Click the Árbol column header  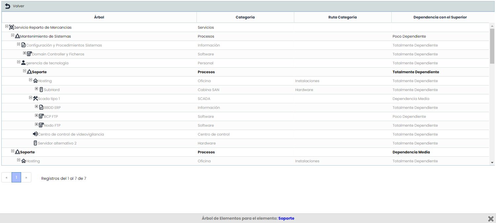tap(99, 17)
